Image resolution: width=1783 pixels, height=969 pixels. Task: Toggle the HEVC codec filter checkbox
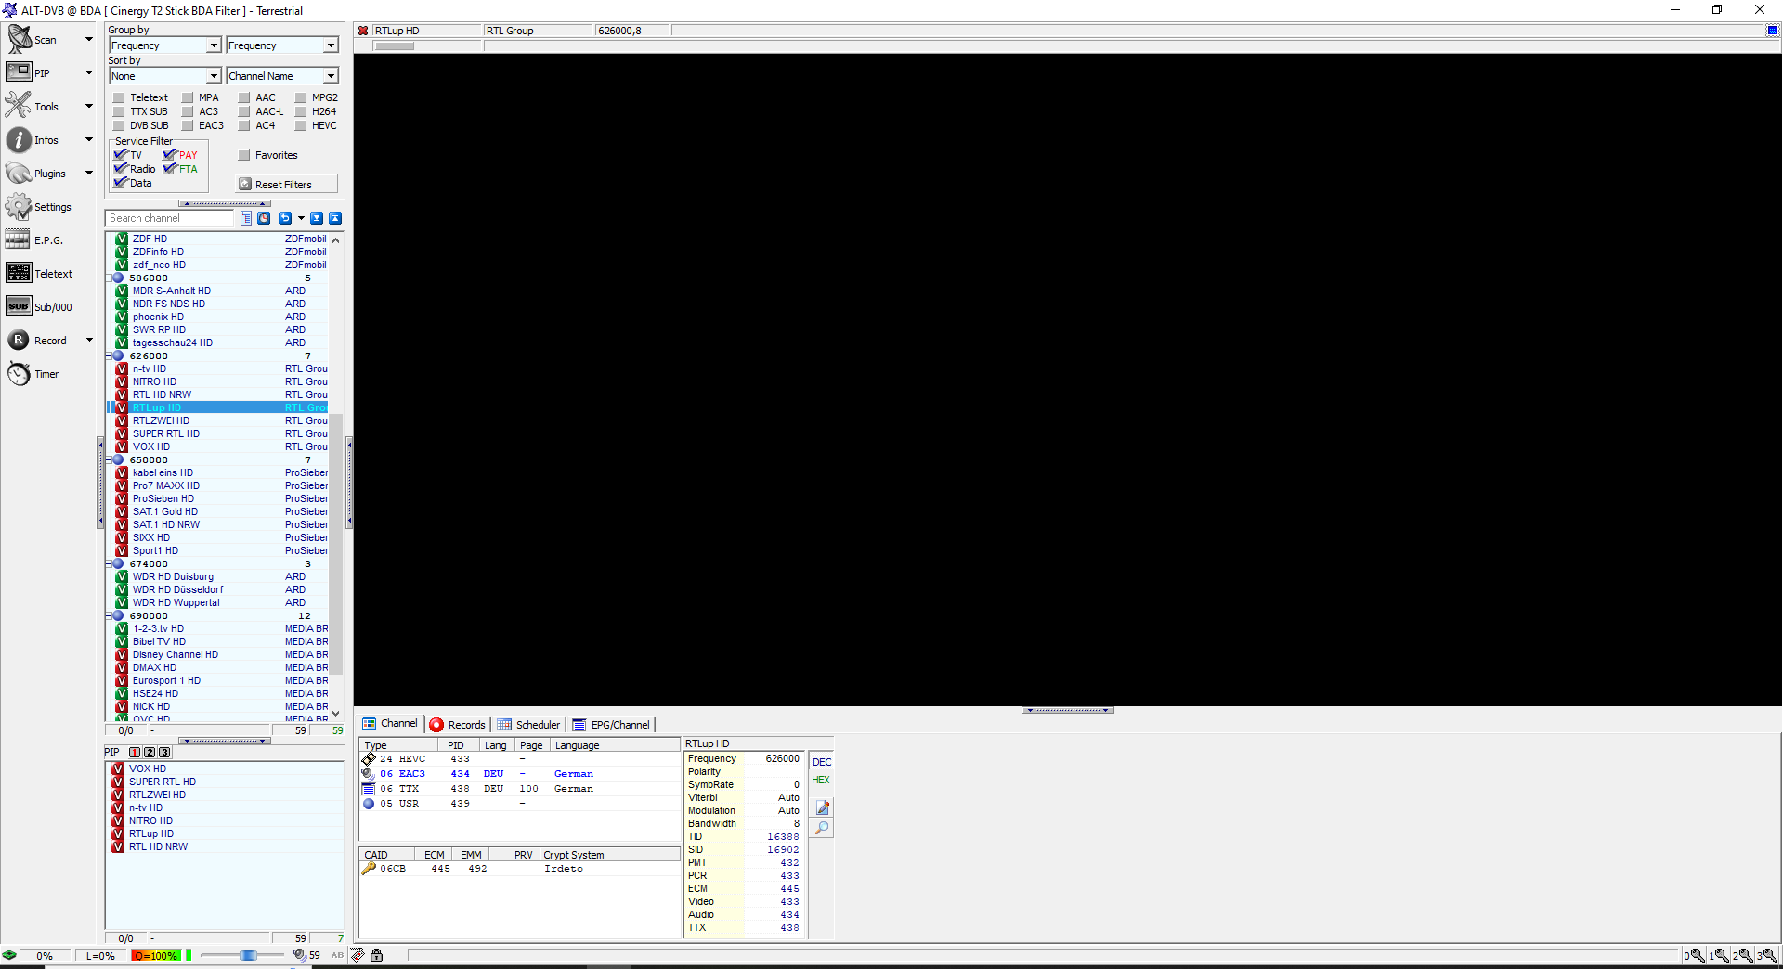(301, 125)
